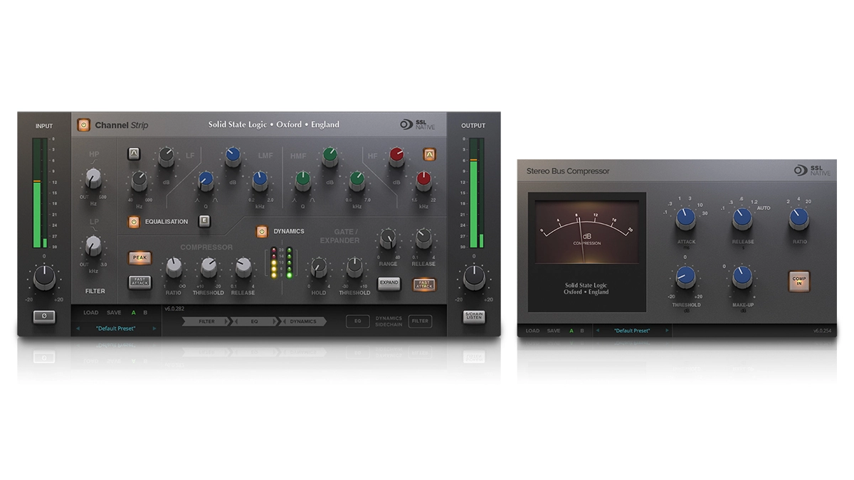854x480 pixels.
Task: Select DYNAMICS block in routing order
Action: click(303, 321)
